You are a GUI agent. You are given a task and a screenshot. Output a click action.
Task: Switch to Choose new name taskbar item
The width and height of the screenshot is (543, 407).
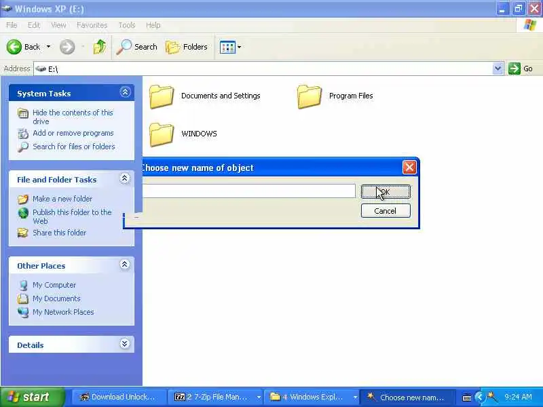click(x=407, y=397)
